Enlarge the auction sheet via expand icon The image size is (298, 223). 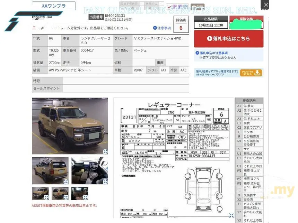[231, 215]
